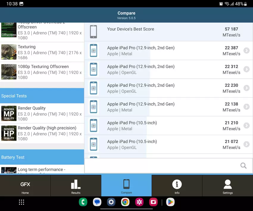Expand iPad Pro 10.5-inch OpenGL 21 072 result

point(246,145)
